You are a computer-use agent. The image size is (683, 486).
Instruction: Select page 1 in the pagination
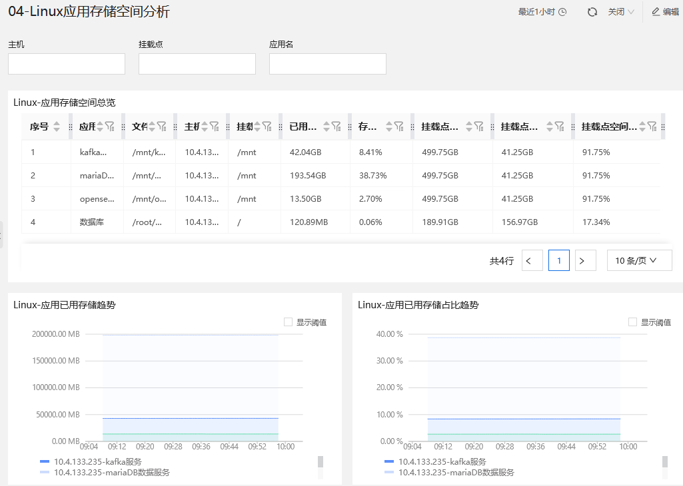559,260
